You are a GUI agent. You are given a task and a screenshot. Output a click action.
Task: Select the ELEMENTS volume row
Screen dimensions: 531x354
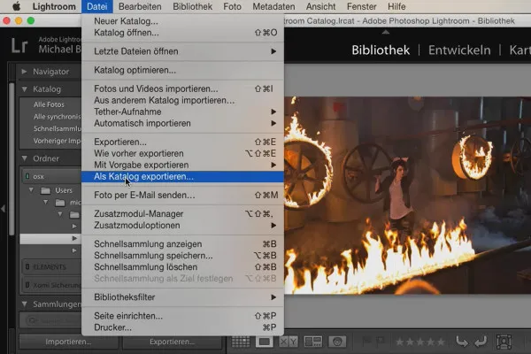(x=51, y=267)
